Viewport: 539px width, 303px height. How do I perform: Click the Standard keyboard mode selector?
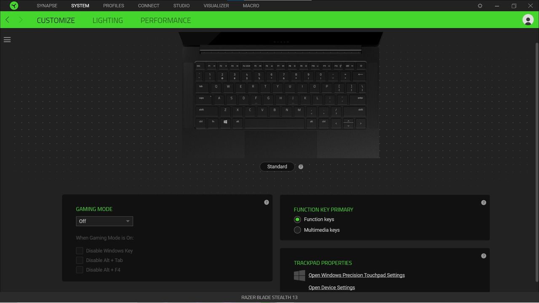click(277, 167)
